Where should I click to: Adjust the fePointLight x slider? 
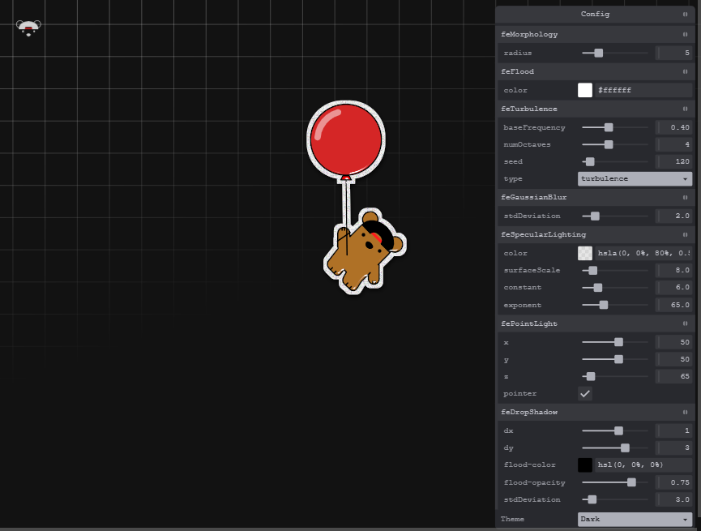coord(615,342)
